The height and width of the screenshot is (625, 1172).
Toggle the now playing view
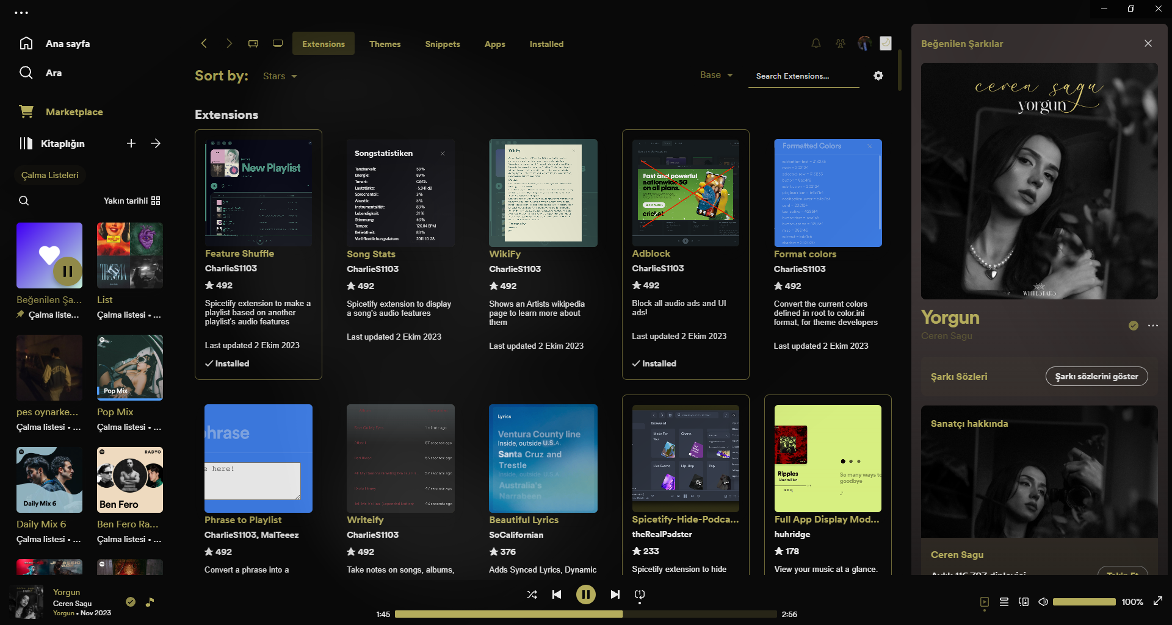click(x=985, y=602)
